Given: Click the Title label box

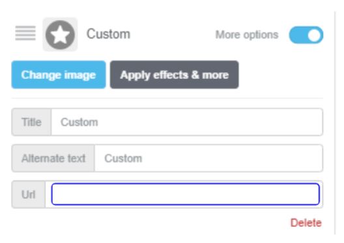Looking at the screenshot, I should click(x=31, y=122).
